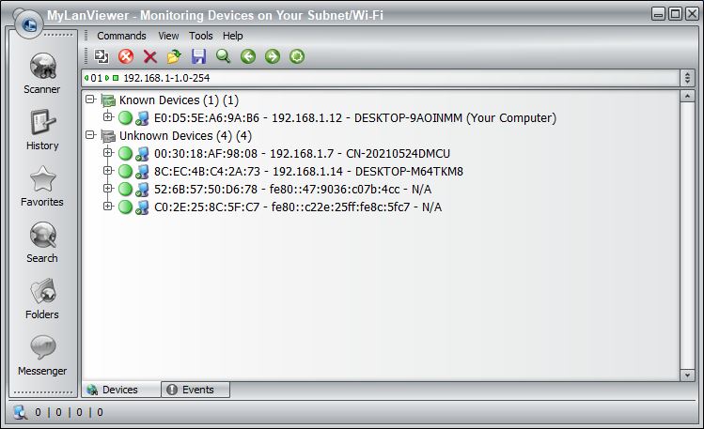Click the Start Fast Scanning toolbar icon
704x429 pixels.
[102, 56]
